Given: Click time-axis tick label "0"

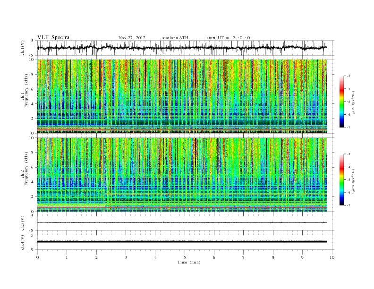Looking at the screenshot, I should click(x=37, y=257).
